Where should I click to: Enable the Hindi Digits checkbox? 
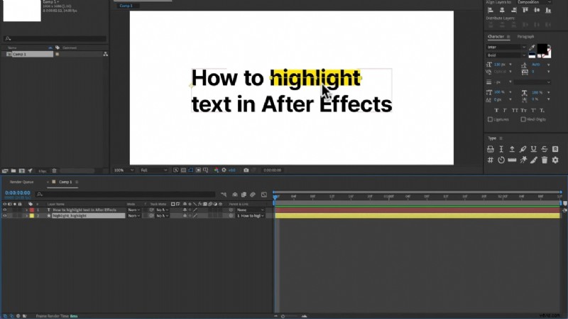pos(523,119)
